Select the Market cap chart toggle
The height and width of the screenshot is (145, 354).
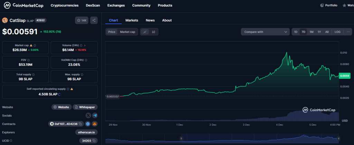[x=128, y=32]
